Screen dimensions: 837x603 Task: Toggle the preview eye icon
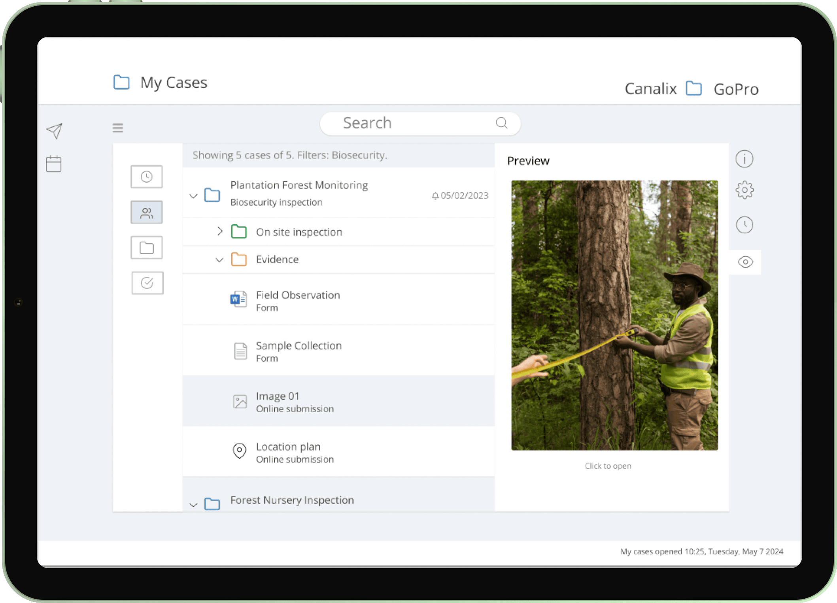click(x=745, y=262)
